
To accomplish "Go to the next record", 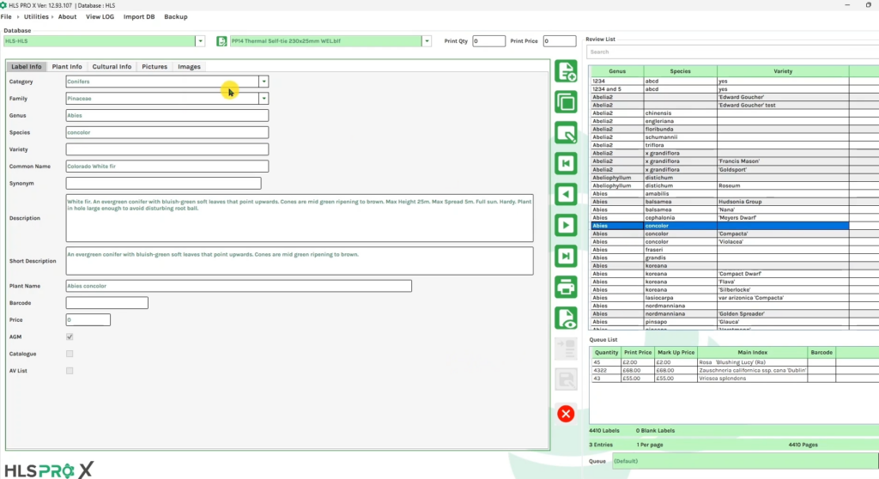I will [566, 225].
